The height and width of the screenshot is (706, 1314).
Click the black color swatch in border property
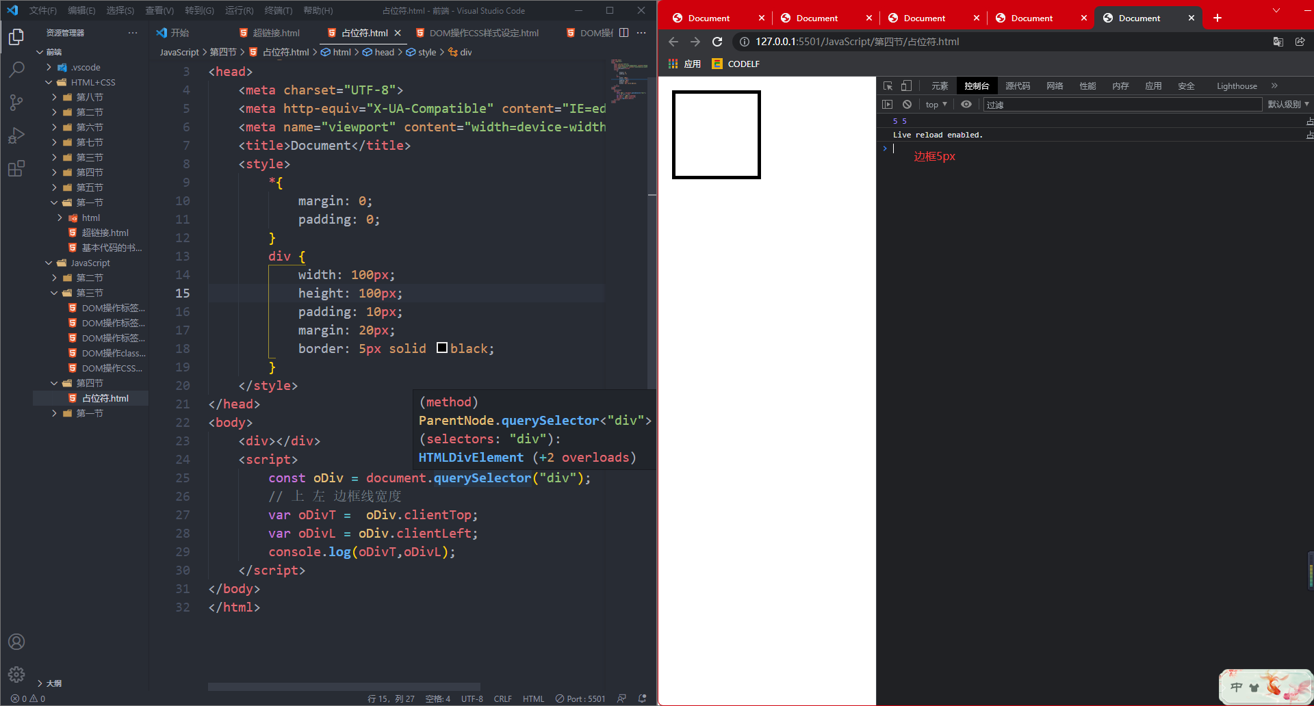click(441, 348)
